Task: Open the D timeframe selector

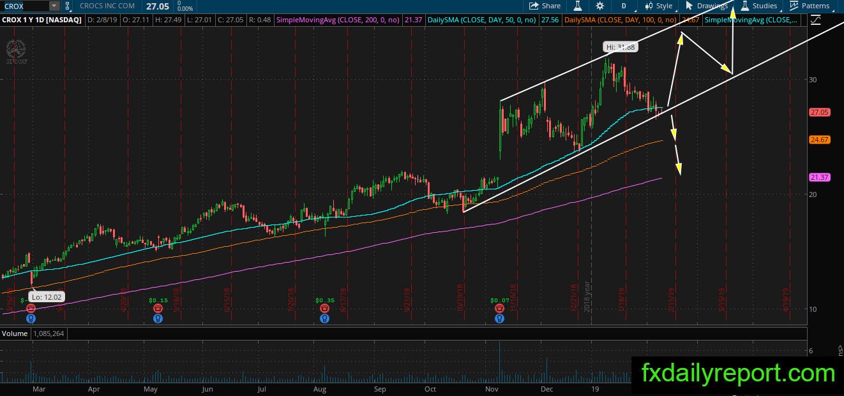Action: [x=623, y=6]
